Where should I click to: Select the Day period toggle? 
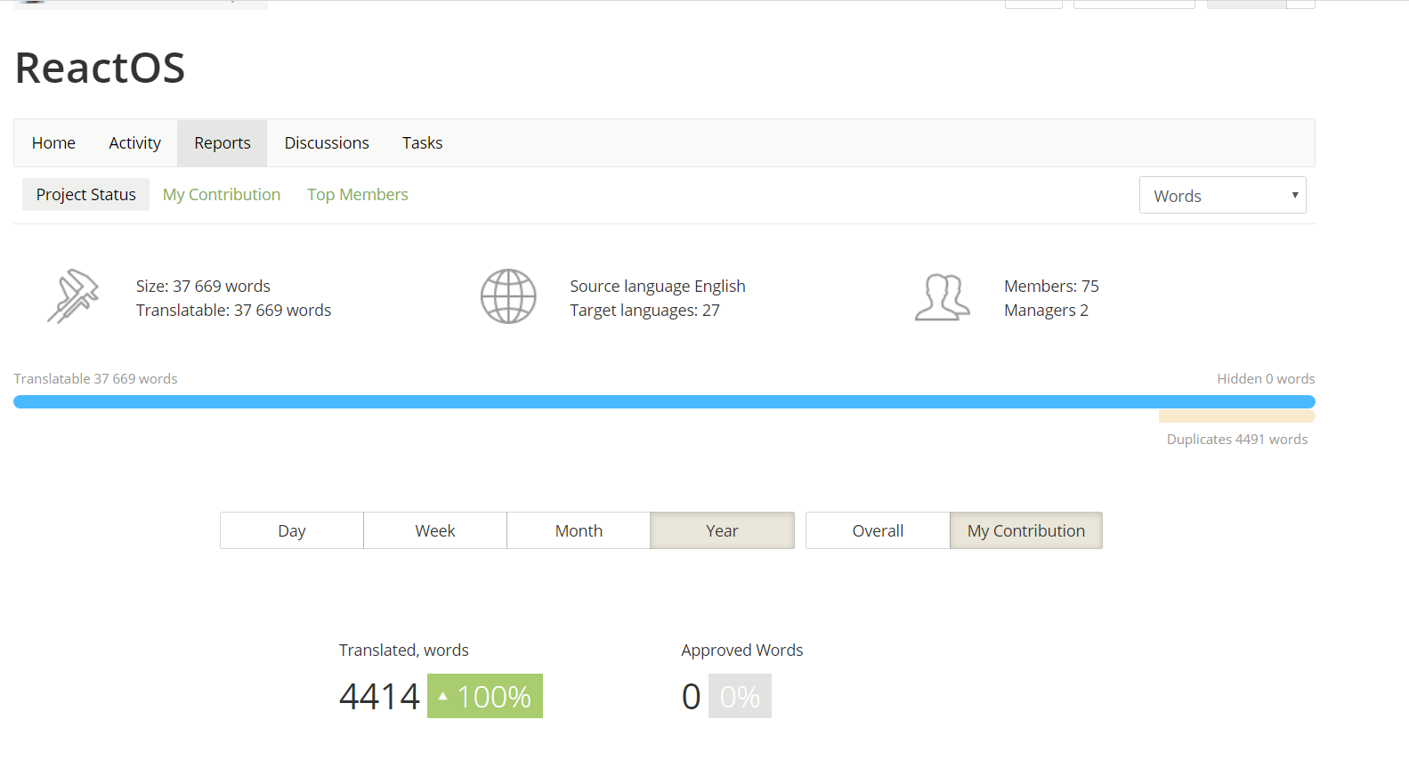(292, 530)
